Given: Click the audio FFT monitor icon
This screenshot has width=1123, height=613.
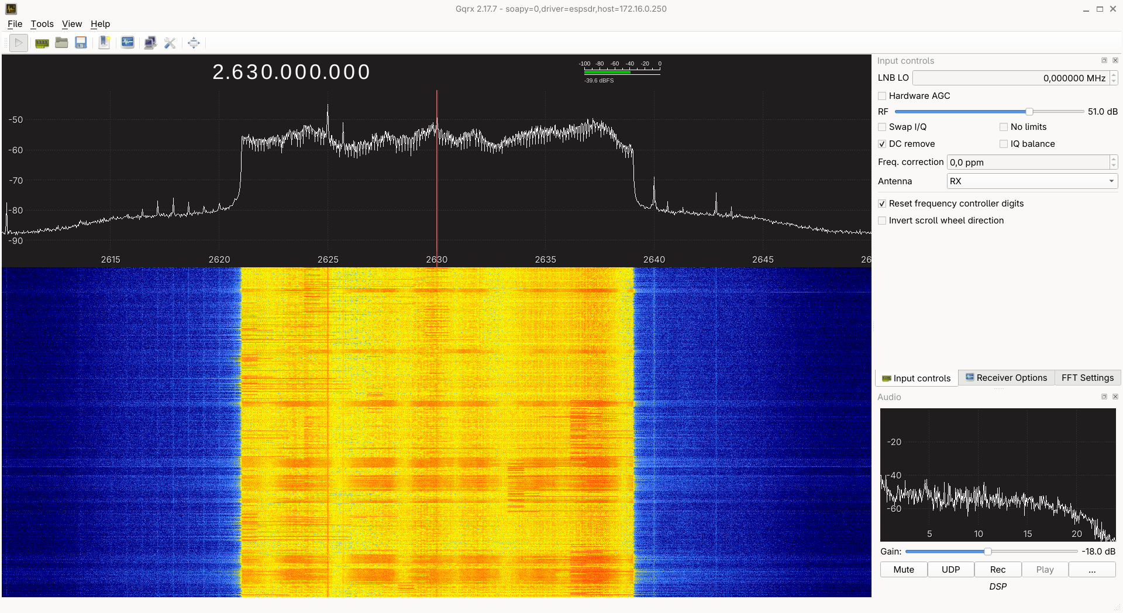Looking at the screenshot, I should pos(128,43).
